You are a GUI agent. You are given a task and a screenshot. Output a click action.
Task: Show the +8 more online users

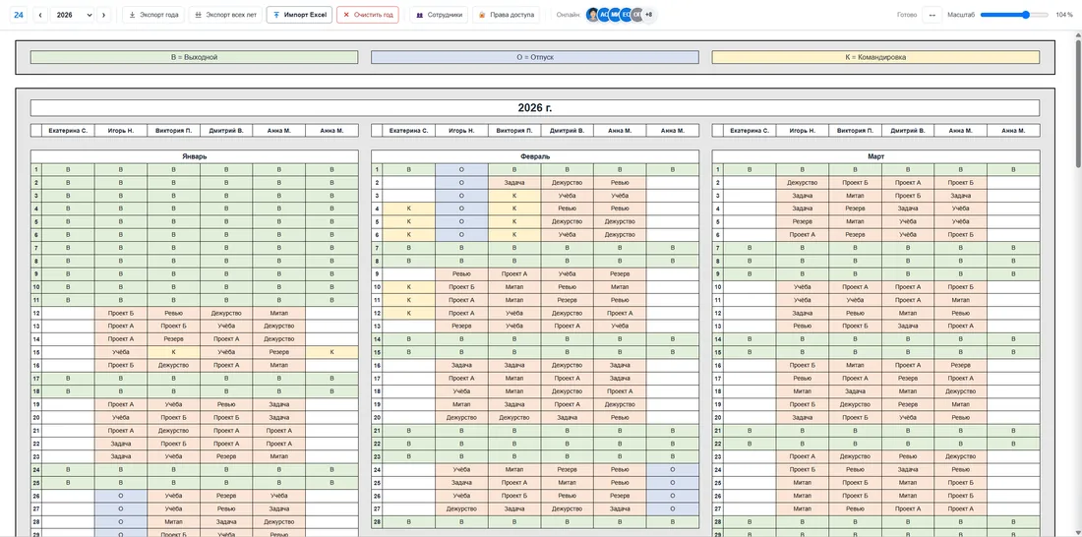coord(648,15)
